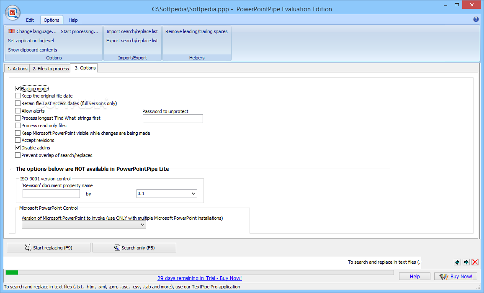Click the Start replacing (F9) button

coord(49,248)
